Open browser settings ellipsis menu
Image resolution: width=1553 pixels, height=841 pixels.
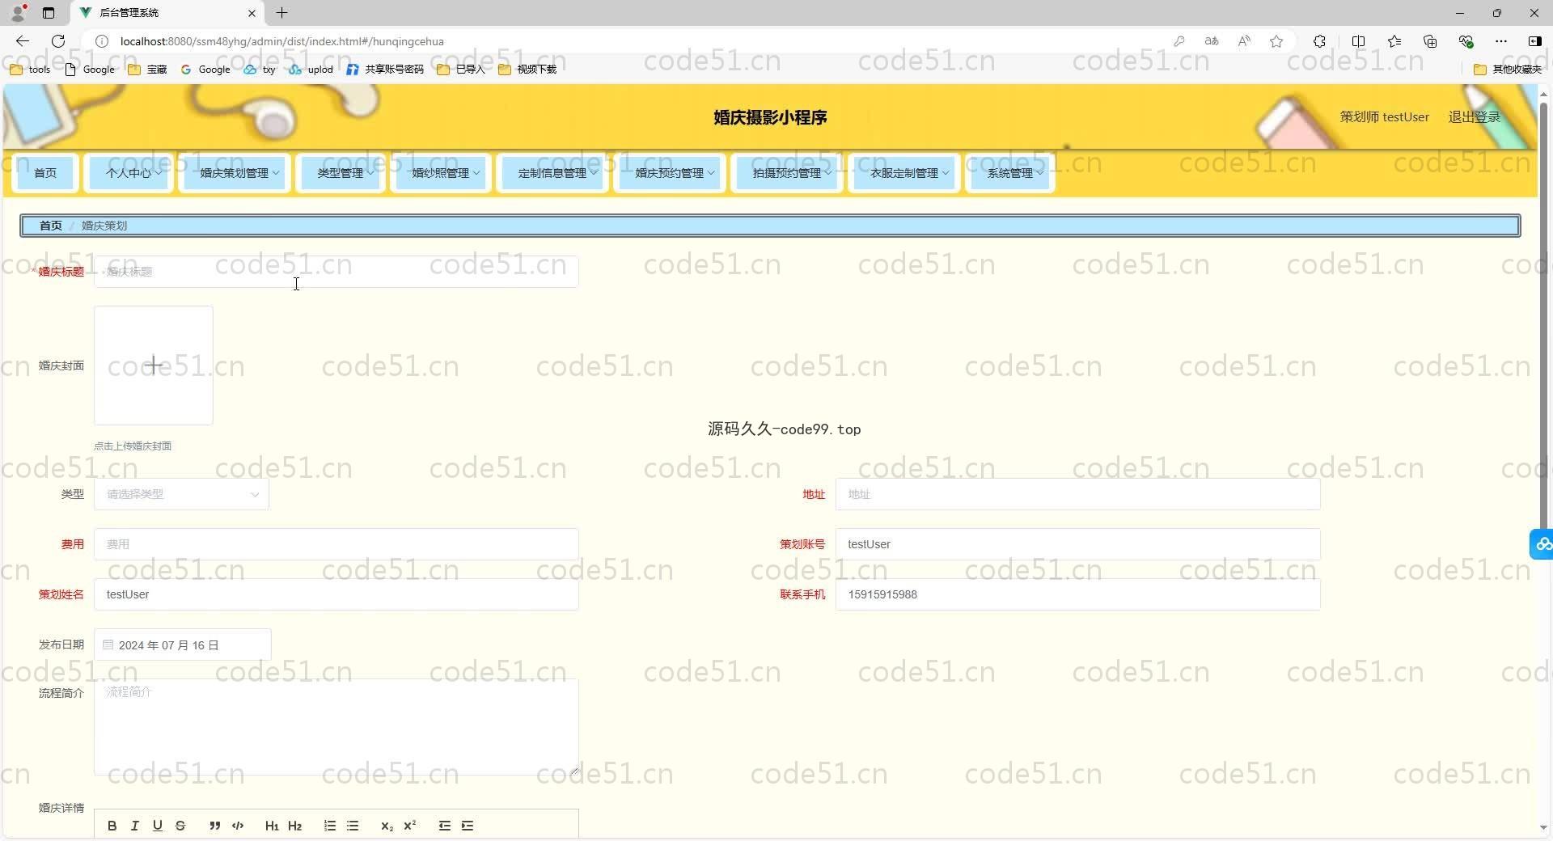click(1501, 41)
